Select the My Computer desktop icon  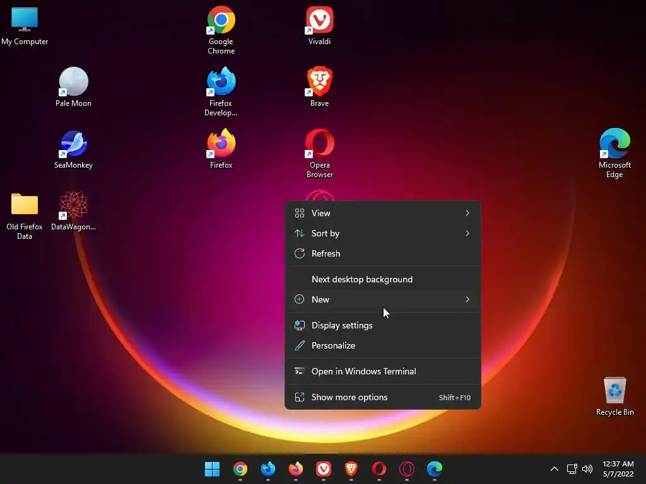click(x=25, y=26)
